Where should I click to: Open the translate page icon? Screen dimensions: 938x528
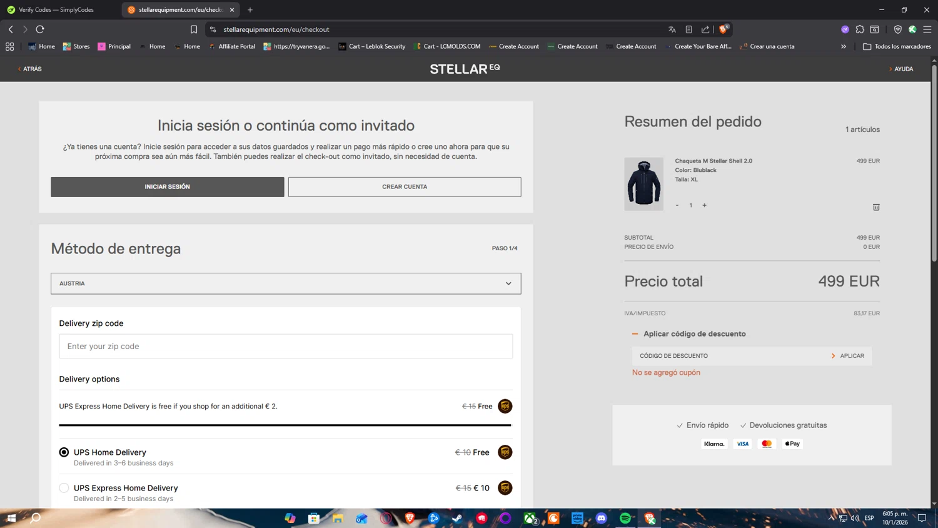672,29
